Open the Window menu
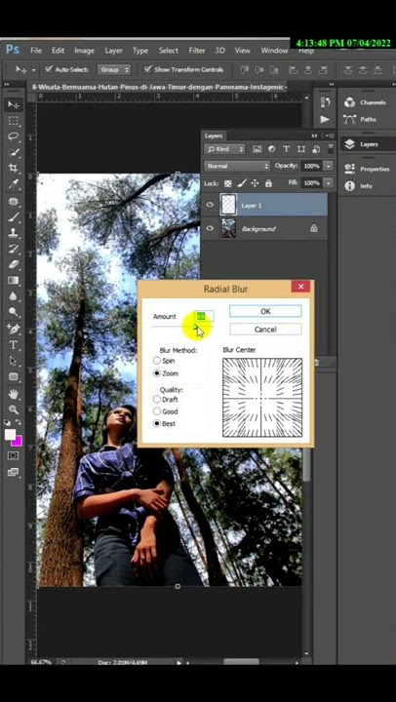 pos(274,51)
